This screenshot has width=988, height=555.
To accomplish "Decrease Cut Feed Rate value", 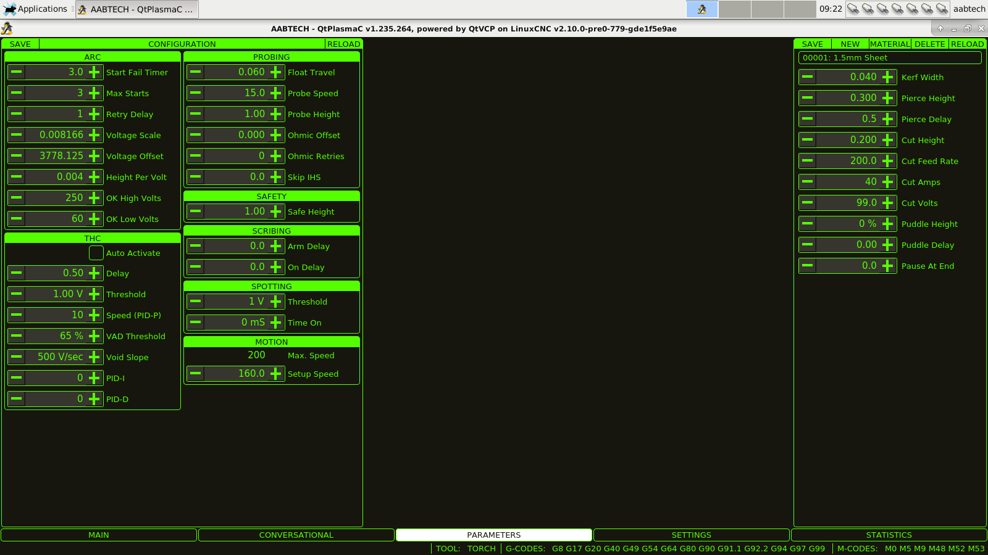I will 808,161.
